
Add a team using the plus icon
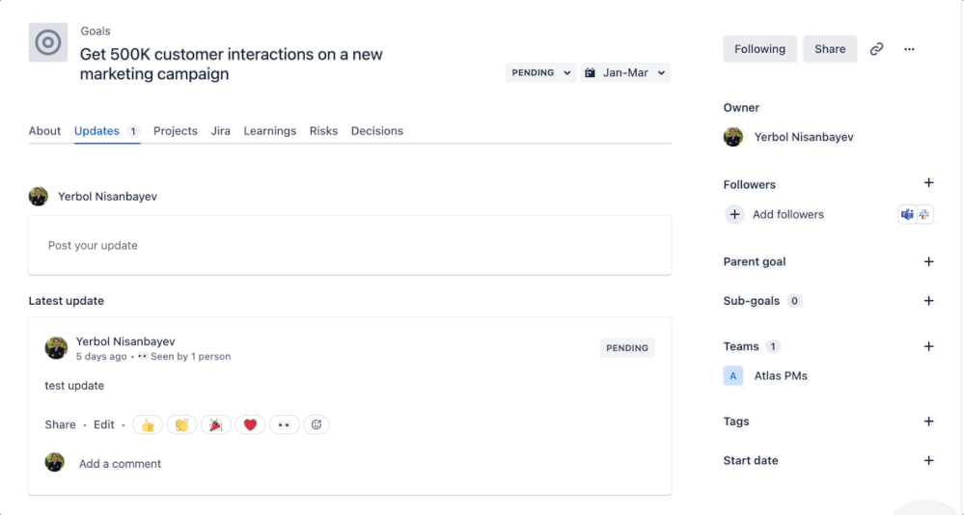[928, 346]
